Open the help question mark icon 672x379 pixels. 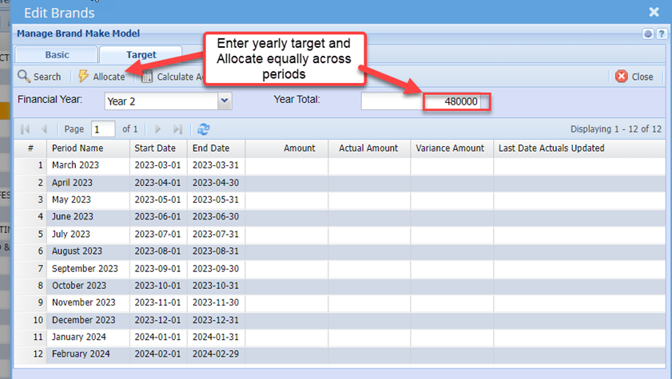tap(662, 34)
